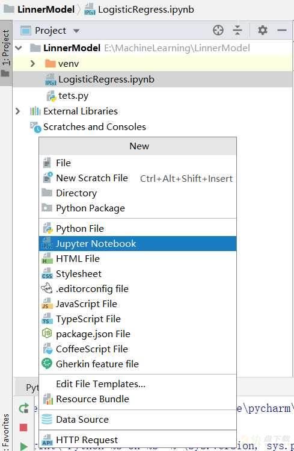Click the External Libraries bars icon
The width and height of the screenshot is (294, 451).
(35, 111)
